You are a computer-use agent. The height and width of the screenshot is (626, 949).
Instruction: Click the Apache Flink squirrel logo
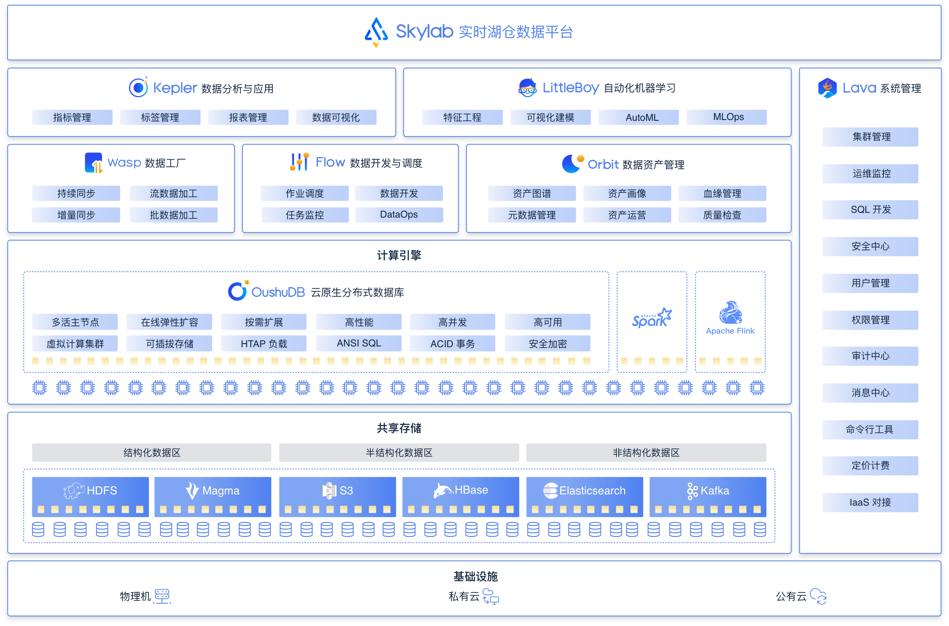pos(731,312)
